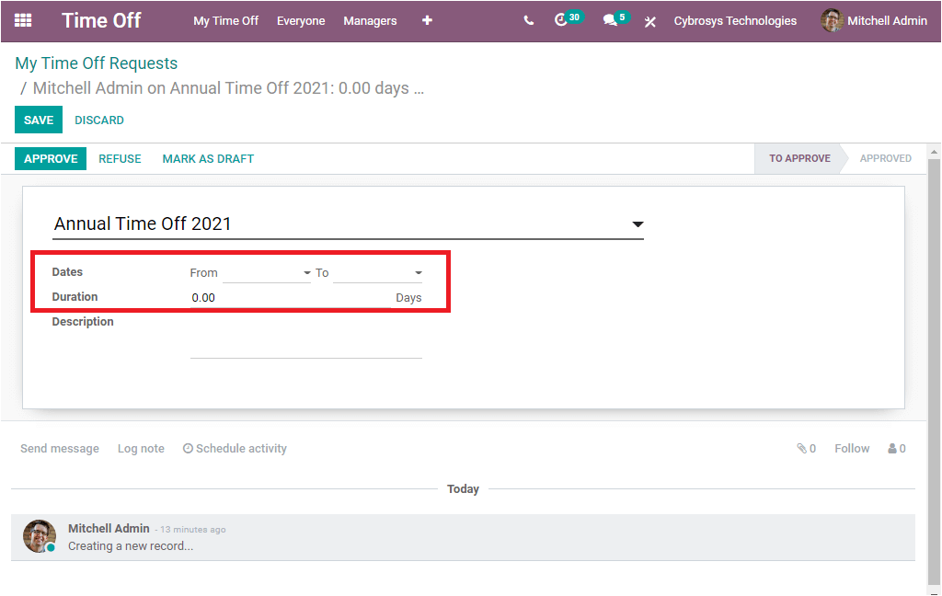Select the APPROVED status stage
The image size is (942, 596).
(x=885, y=158)
